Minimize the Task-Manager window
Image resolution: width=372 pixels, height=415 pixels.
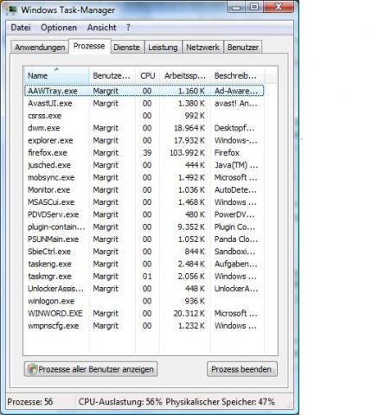(236, 6)
